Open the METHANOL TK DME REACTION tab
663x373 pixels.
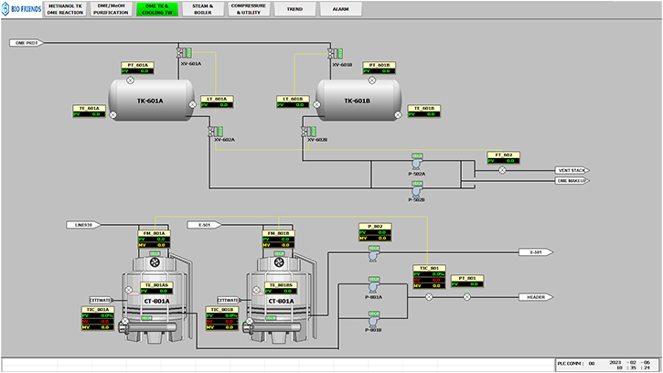tap(65, 9)
